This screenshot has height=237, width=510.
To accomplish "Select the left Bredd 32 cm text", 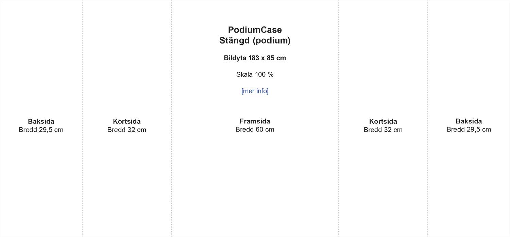I will point(126,130).
